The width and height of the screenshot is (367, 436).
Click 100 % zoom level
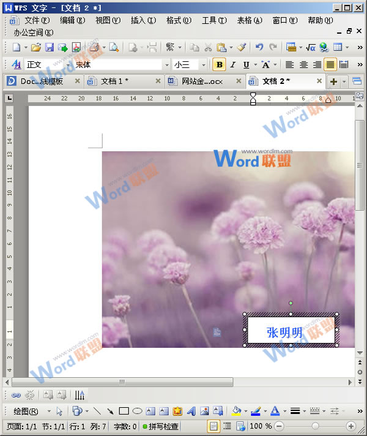[x=261, y=426]
